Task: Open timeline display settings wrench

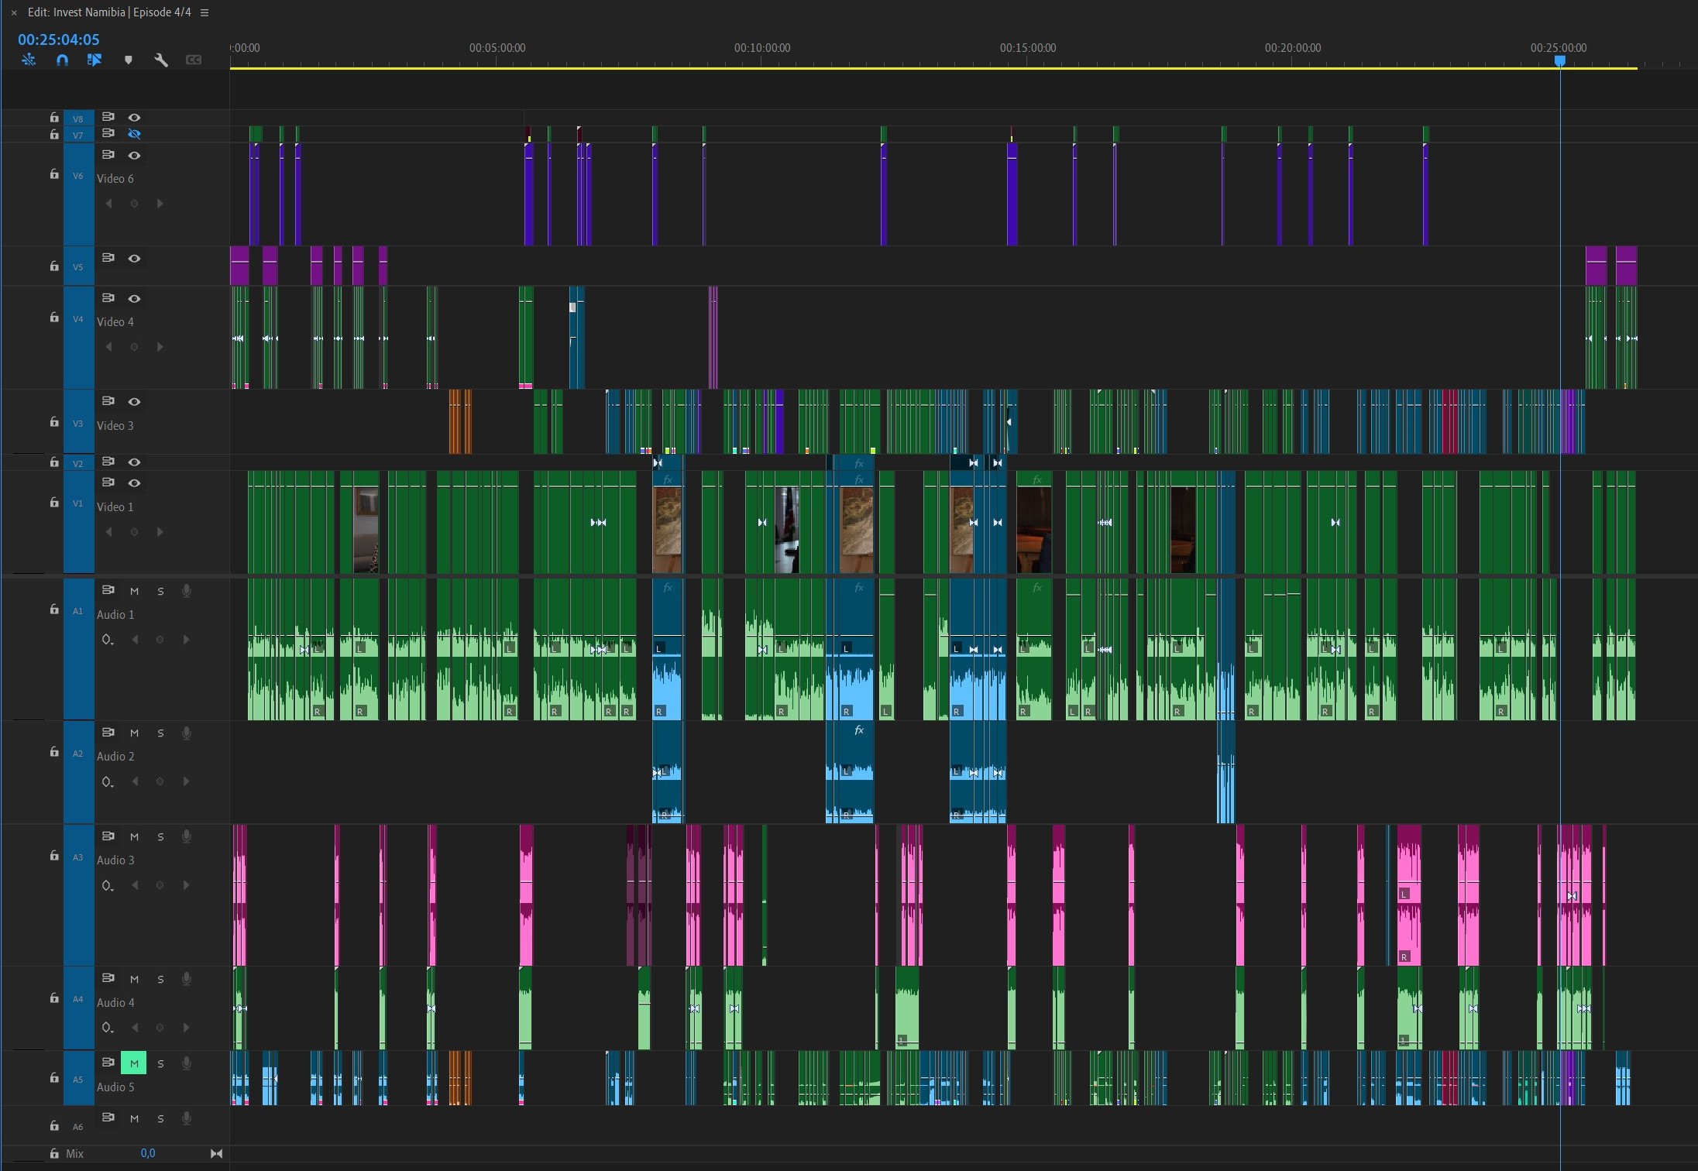Action: coord(161,60)
